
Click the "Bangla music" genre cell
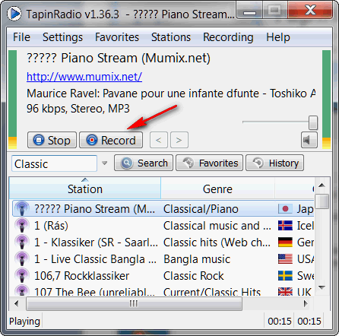(197, 259)
